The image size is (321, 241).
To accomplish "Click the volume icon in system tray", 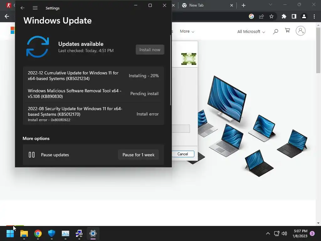I will pyautogui.click(x=284, y=233).
